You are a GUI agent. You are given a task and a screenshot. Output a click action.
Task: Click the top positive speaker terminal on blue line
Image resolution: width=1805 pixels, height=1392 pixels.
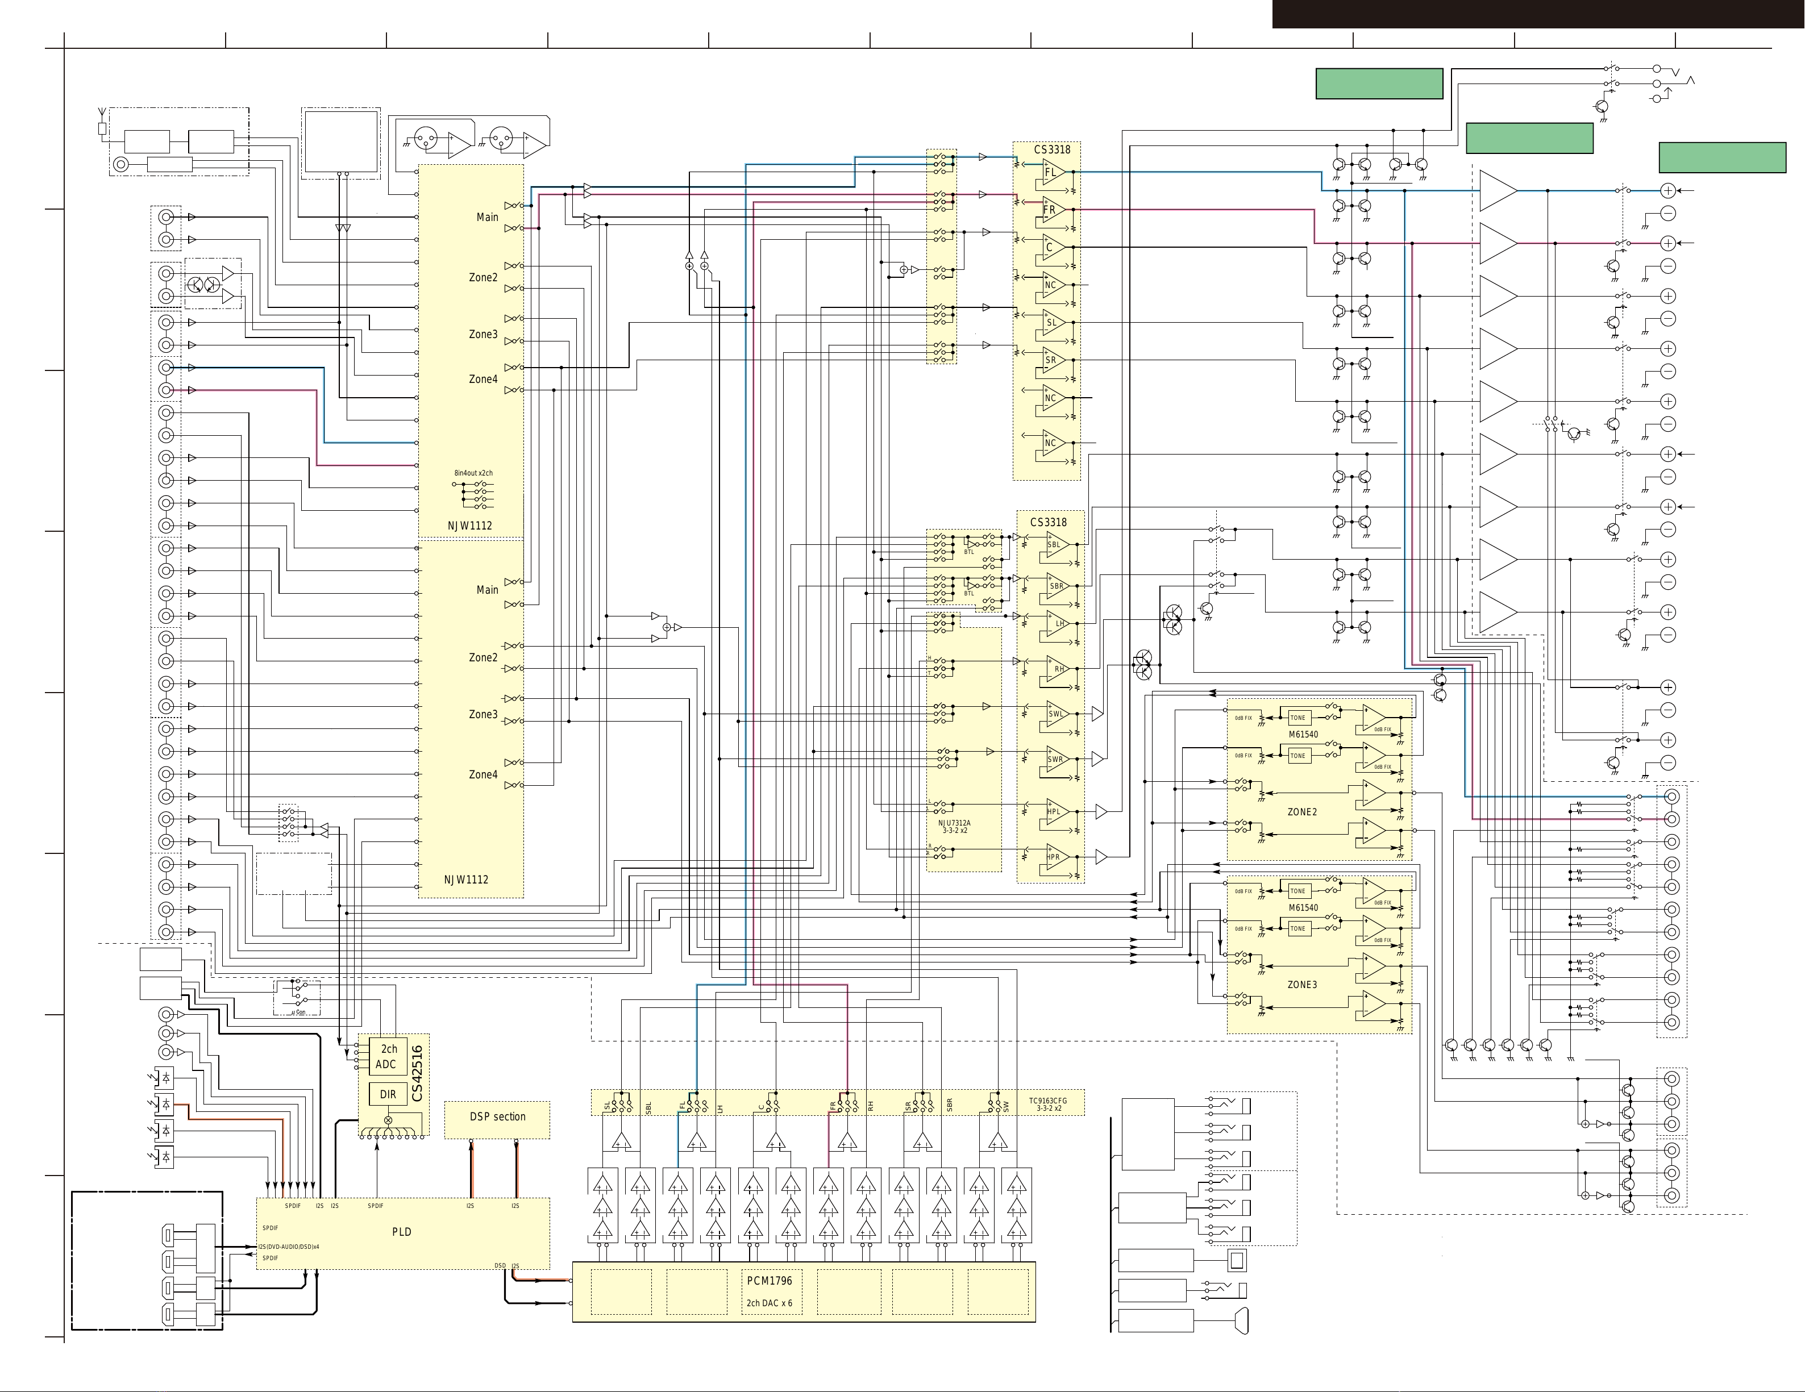[1668, 191]
